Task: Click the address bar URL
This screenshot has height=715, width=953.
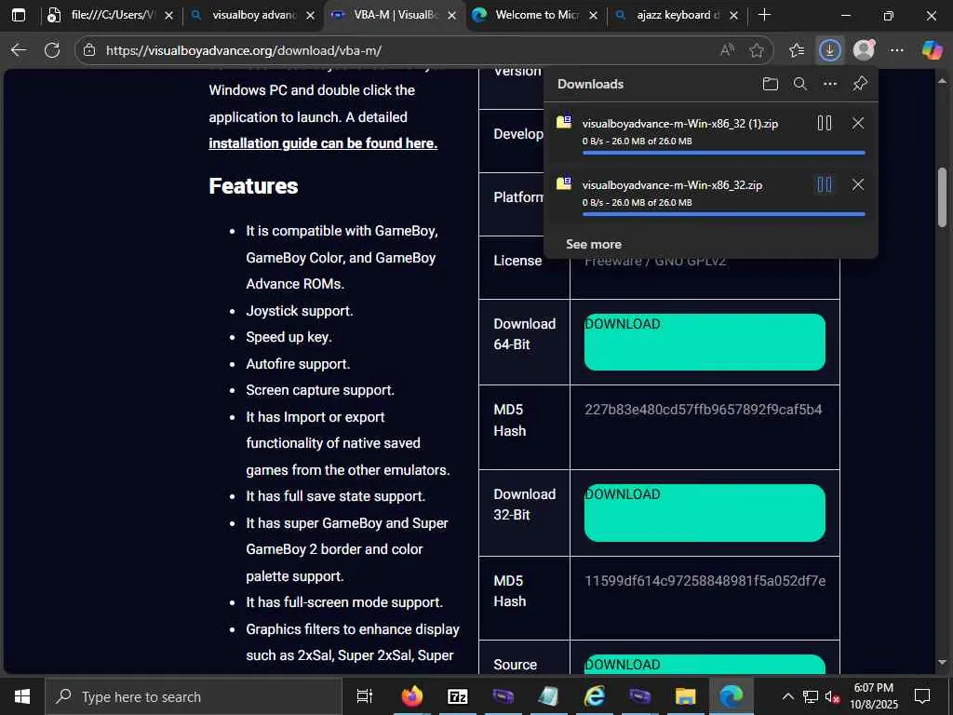Action: point(244,50)
